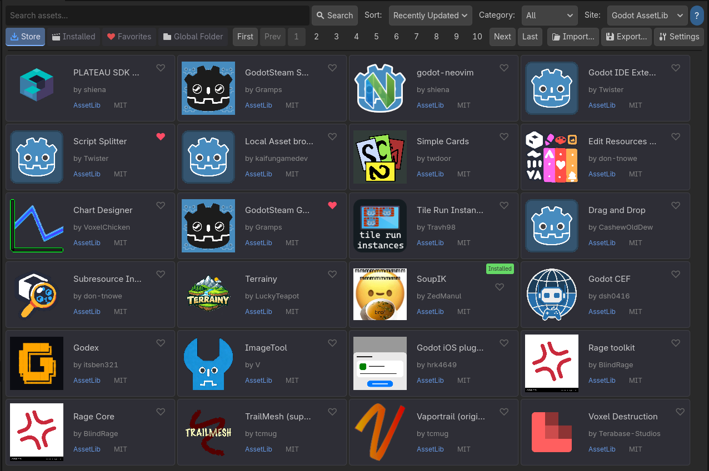This screenshot has height=471, width=709.
Task: Select the Vaportrail asset icon
Action: click(380, 432)
